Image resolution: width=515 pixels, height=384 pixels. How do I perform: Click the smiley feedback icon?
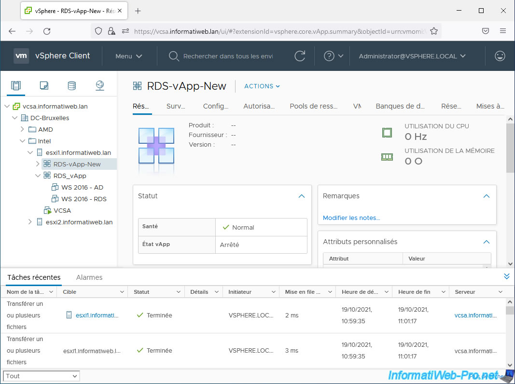(500, 56)
